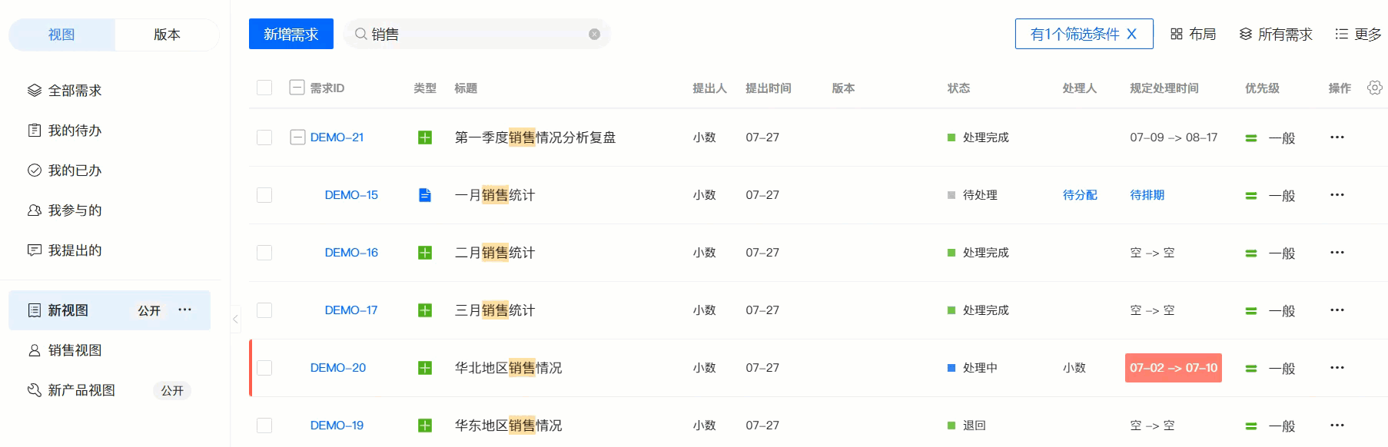Open more options for 新视图
Viewport: 1388px width, 447px height.
[x=185, y=310]
